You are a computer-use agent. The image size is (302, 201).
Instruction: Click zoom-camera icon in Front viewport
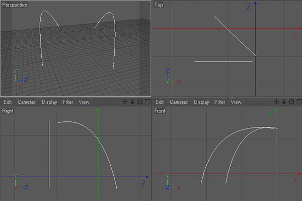284,102
